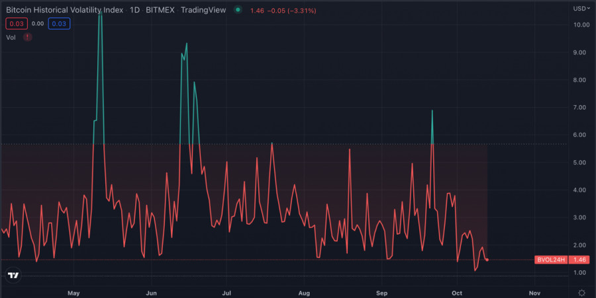Click the TradingView logo in corner
The width and height of the screenshot is (596, 298).
(13, 275)
